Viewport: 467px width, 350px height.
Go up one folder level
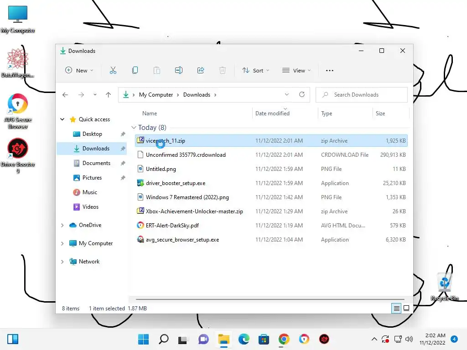tap(108, 95)
